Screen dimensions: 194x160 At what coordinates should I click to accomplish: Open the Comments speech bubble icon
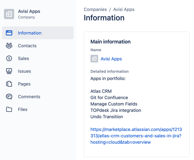point(9,97)
